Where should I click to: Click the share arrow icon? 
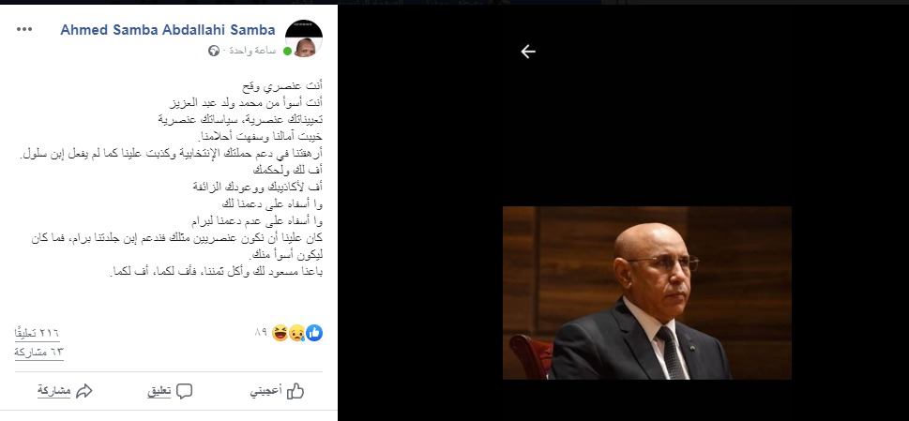(84, 391)
